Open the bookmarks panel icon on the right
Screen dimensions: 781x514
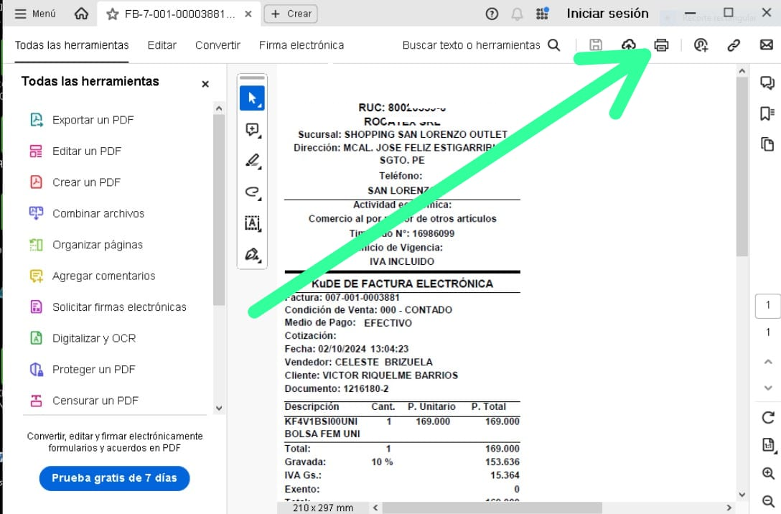pos(767,113)
